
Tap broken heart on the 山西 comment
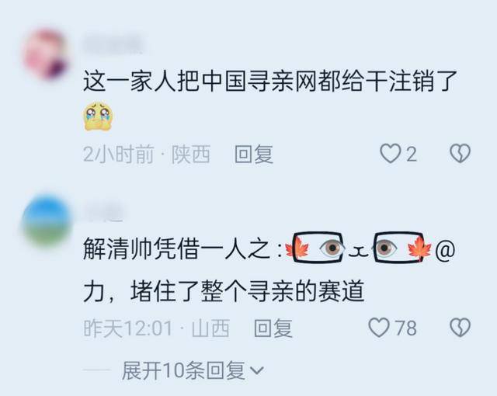point(461,328)
